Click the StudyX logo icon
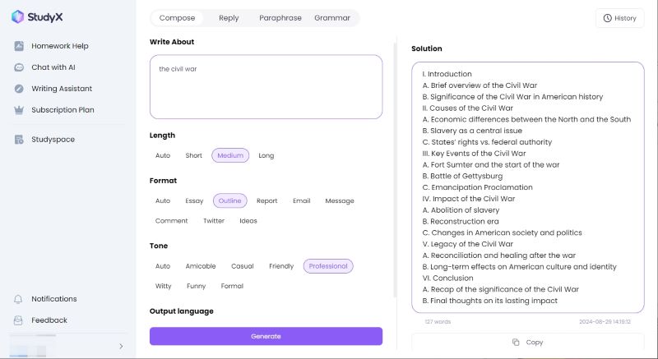 [x=18, y=16]
